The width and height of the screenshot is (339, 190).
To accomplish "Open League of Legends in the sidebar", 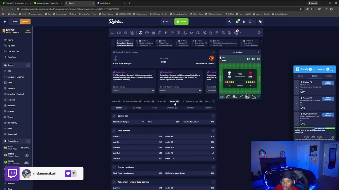I will click(x=16, y=77).
